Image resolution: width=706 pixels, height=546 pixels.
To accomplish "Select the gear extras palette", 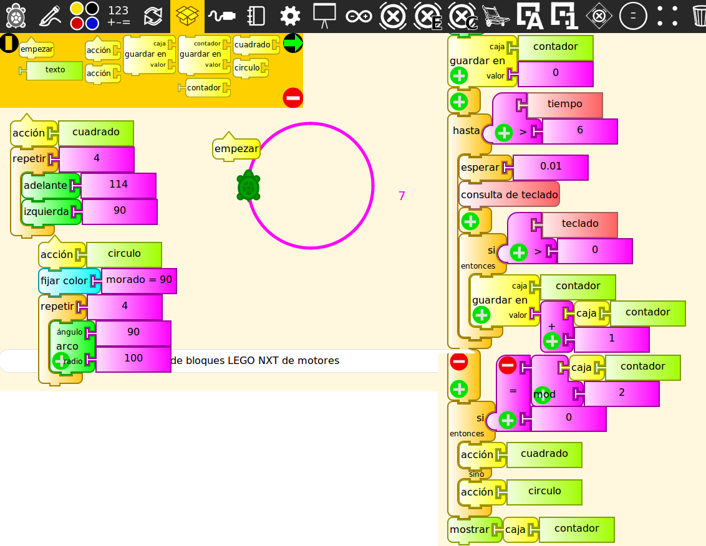I will [290, 16].
